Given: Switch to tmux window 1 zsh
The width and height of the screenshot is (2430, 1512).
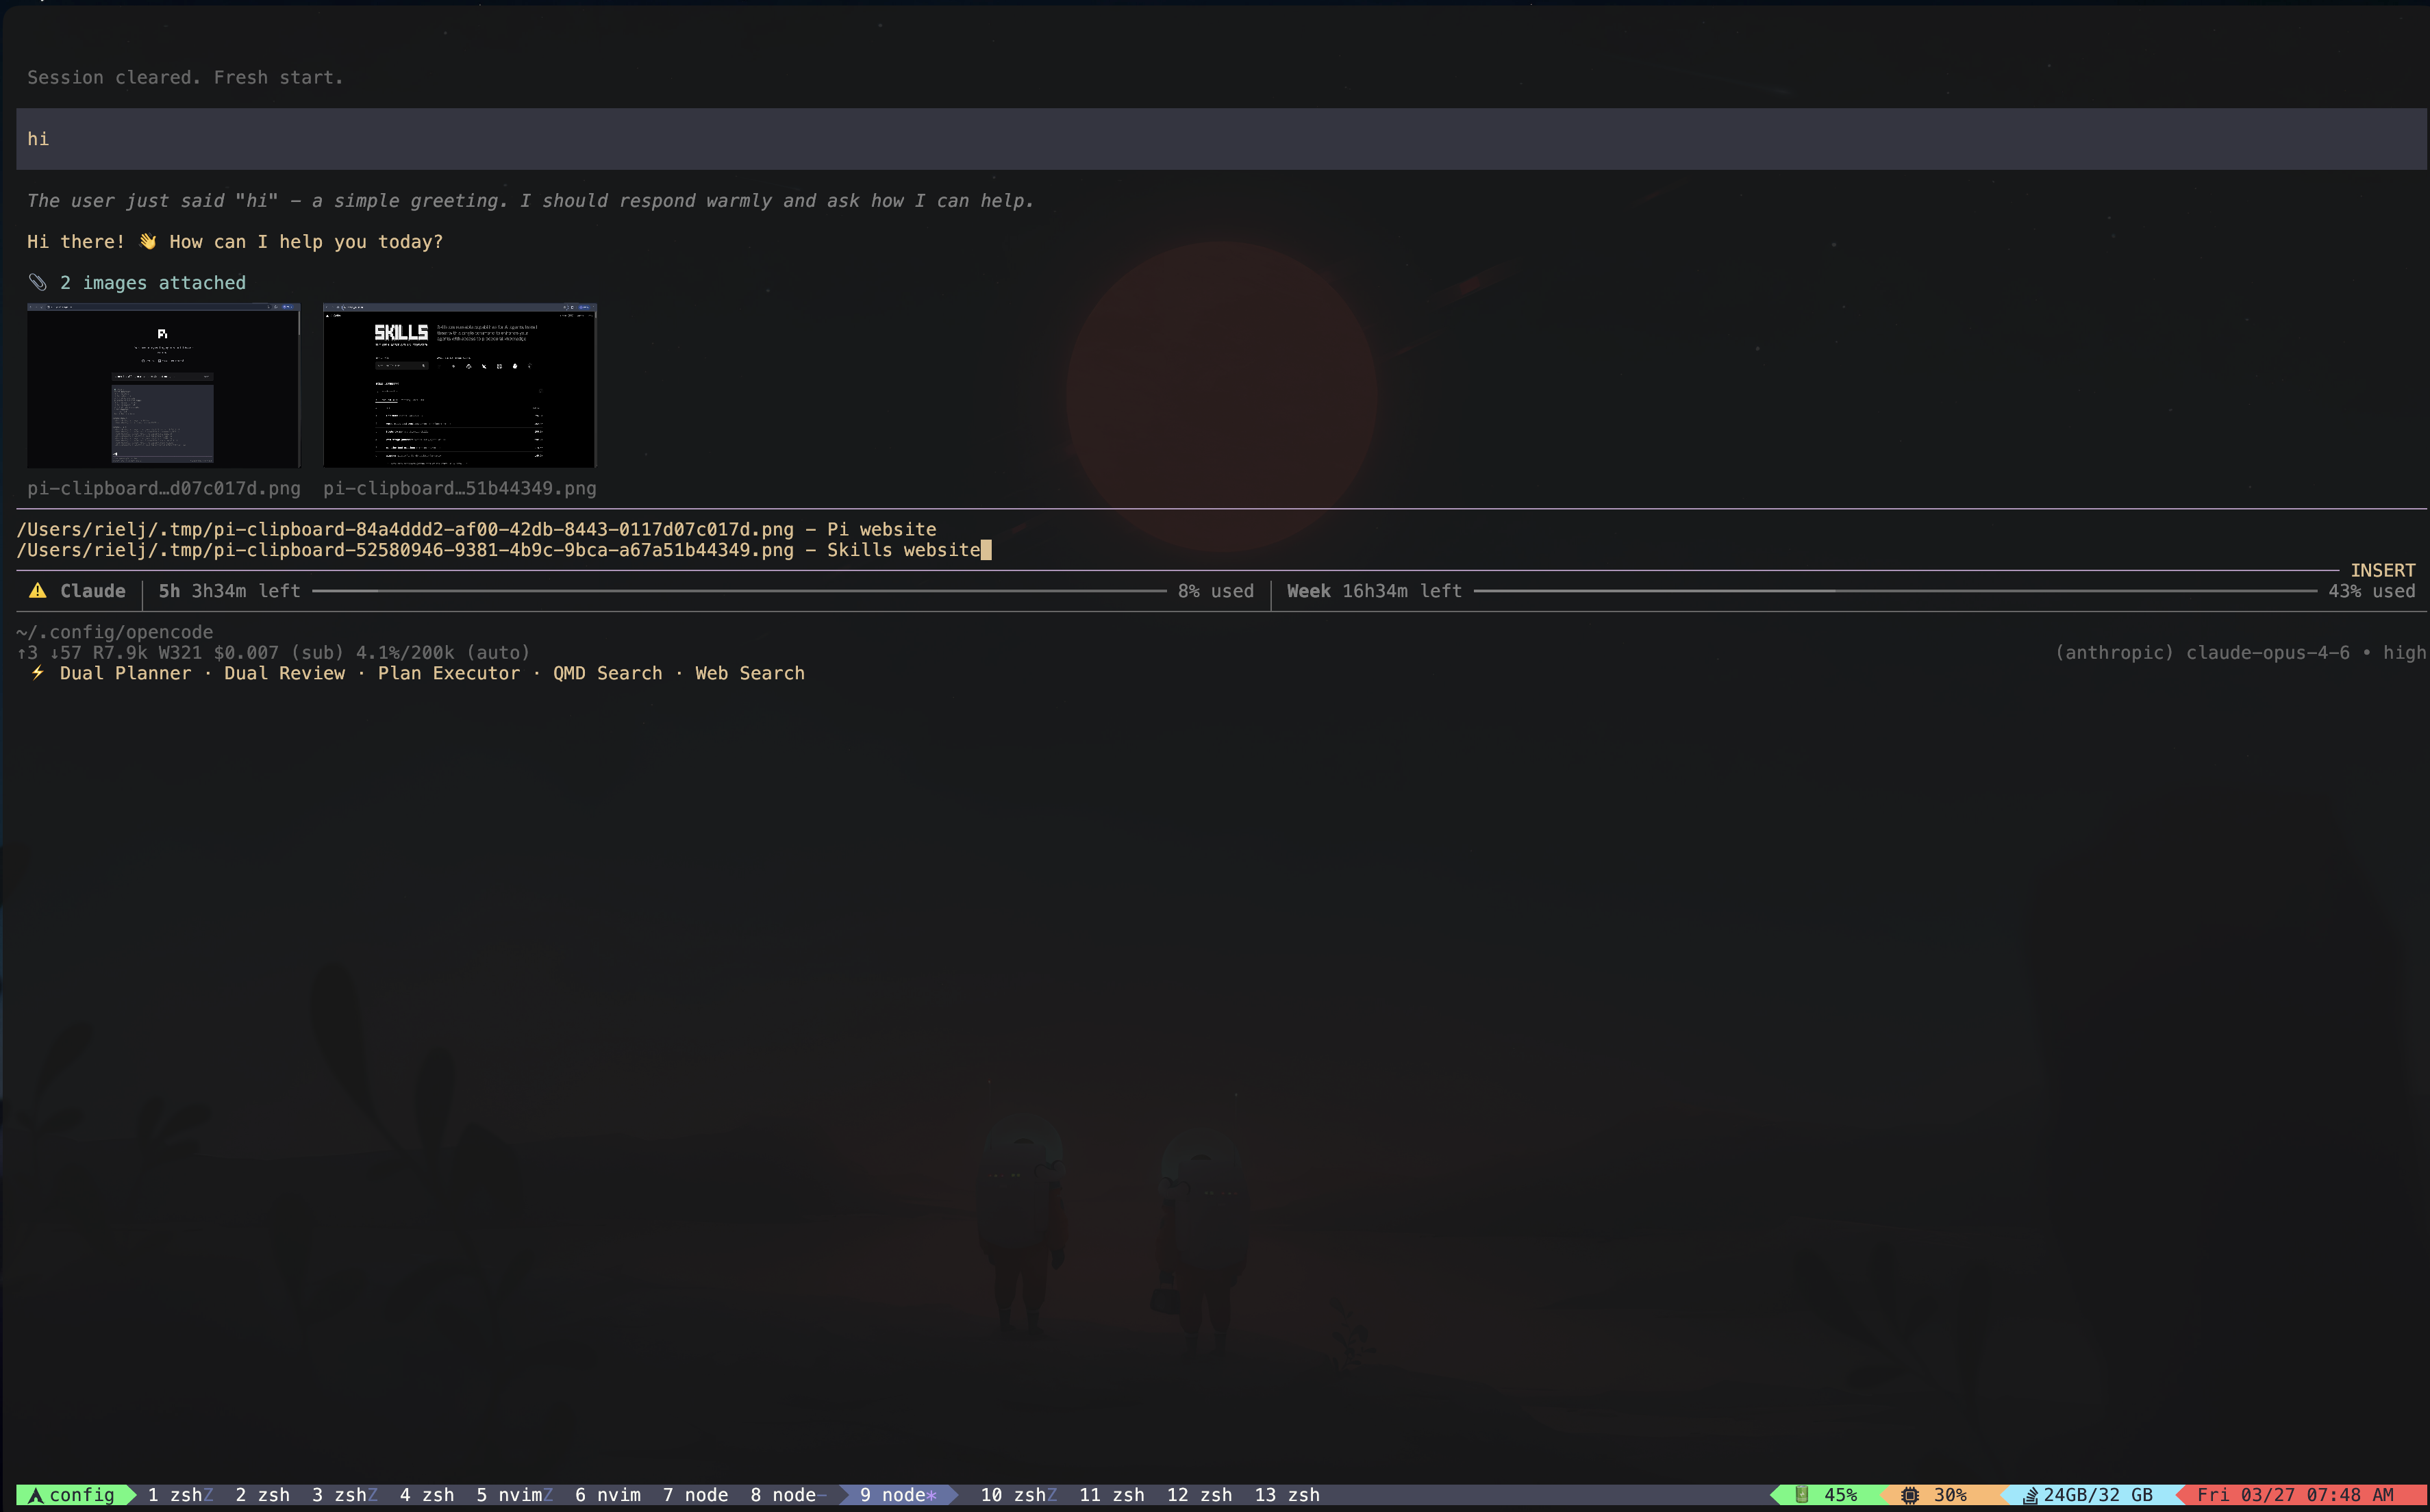Looking at the screenshot, I should (x=180, y=1494).
